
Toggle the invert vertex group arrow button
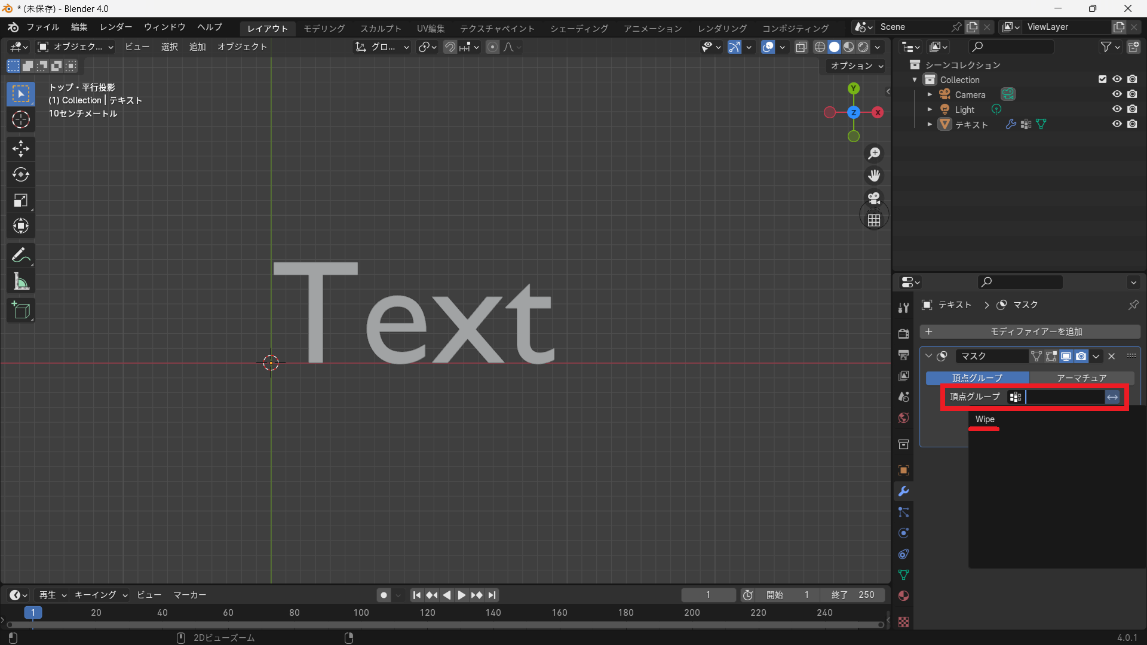click(x=1112, y=397)
